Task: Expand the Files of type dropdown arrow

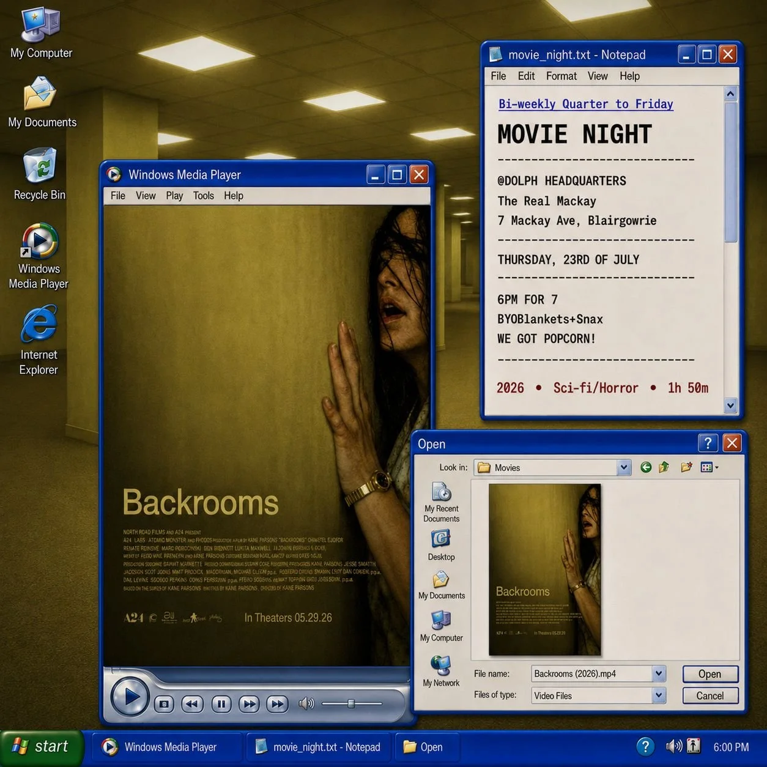Action: point(659,695)
